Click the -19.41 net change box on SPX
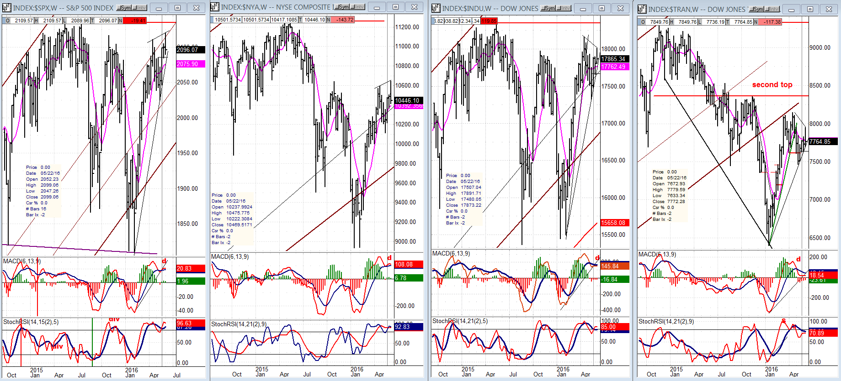841x381 pixels. 135,21
